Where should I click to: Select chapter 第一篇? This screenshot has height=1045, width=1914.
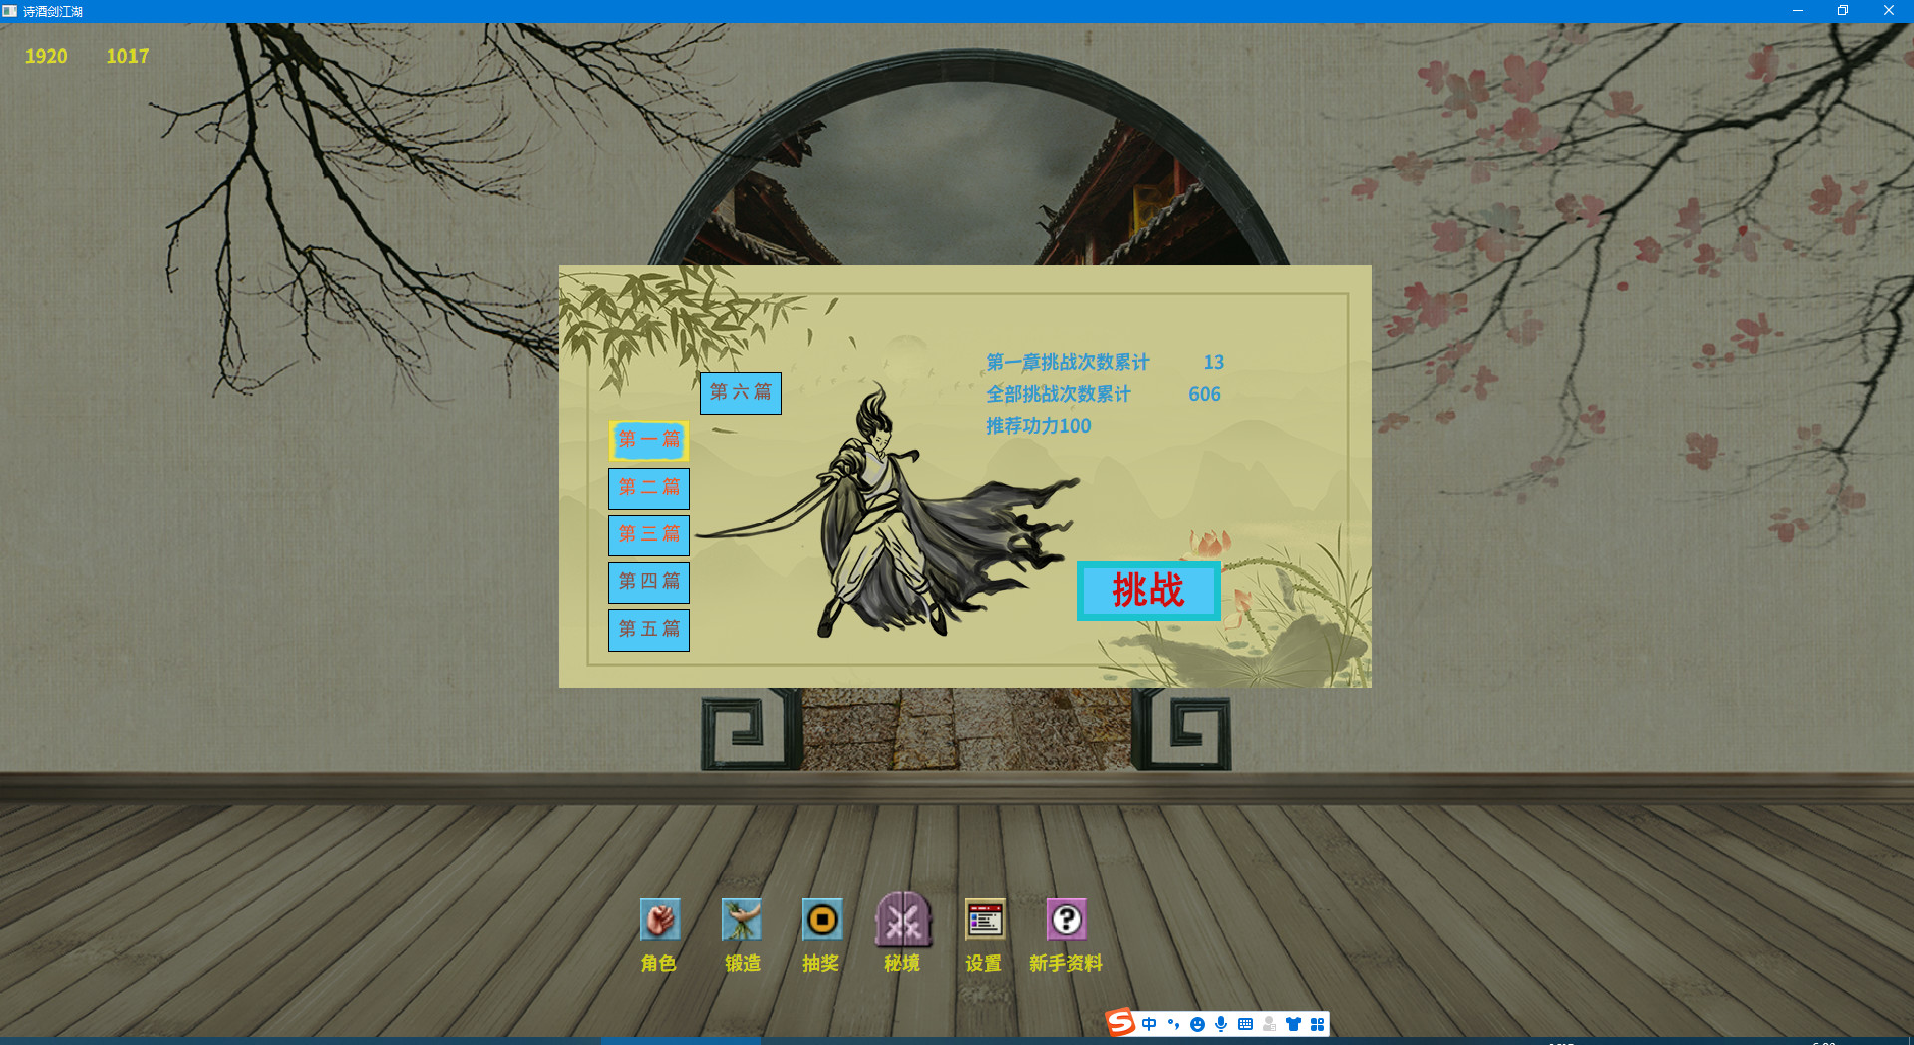coord(649,440)
